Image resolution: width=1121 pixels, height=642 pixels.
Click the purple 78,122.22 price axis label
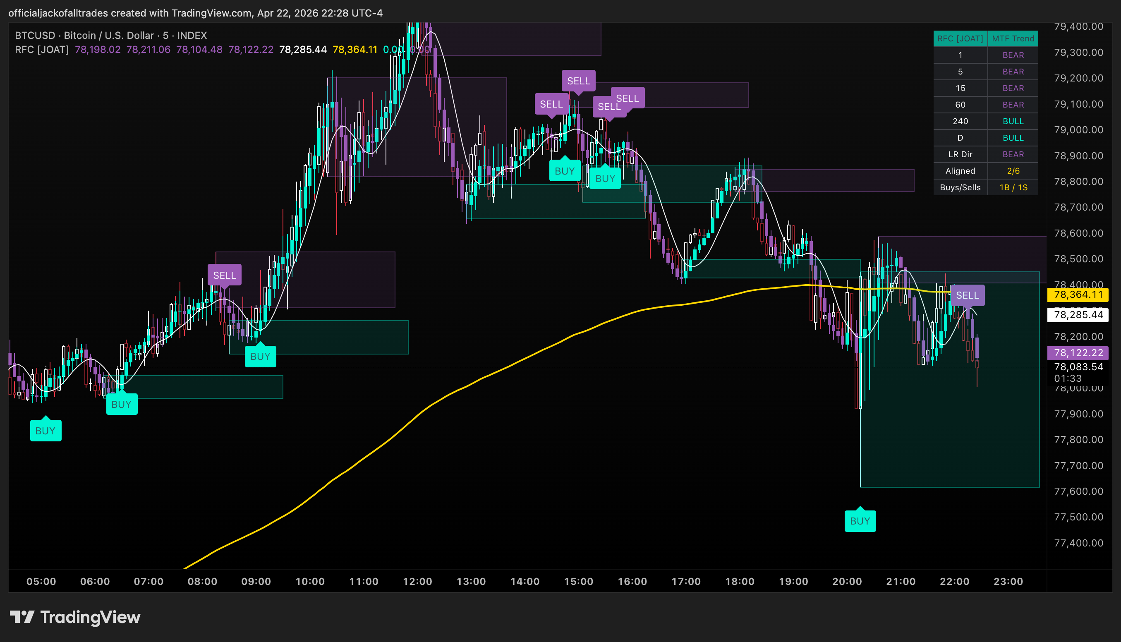tap(1078, 353)
